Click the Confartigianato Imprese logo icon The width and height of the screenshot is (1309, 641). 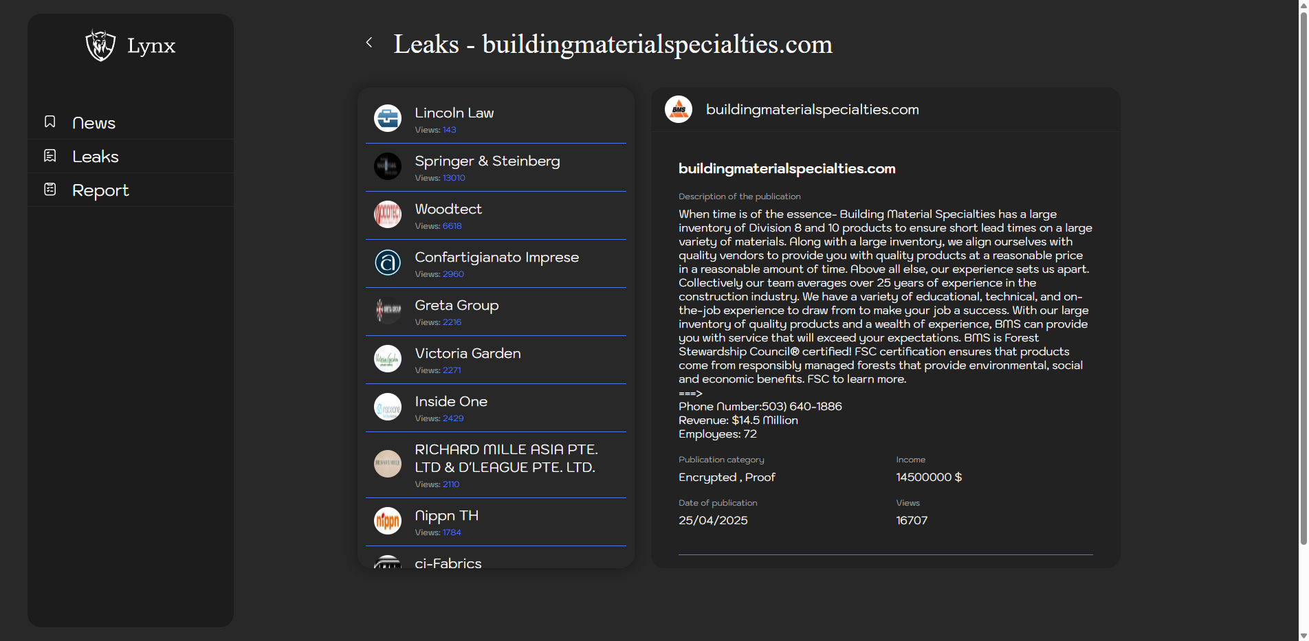(x=388, y=262)
